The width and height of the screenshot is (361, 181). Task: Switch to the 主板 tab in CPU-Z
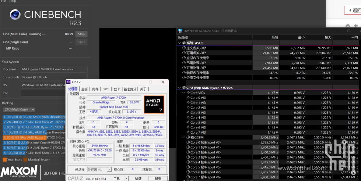84,89
